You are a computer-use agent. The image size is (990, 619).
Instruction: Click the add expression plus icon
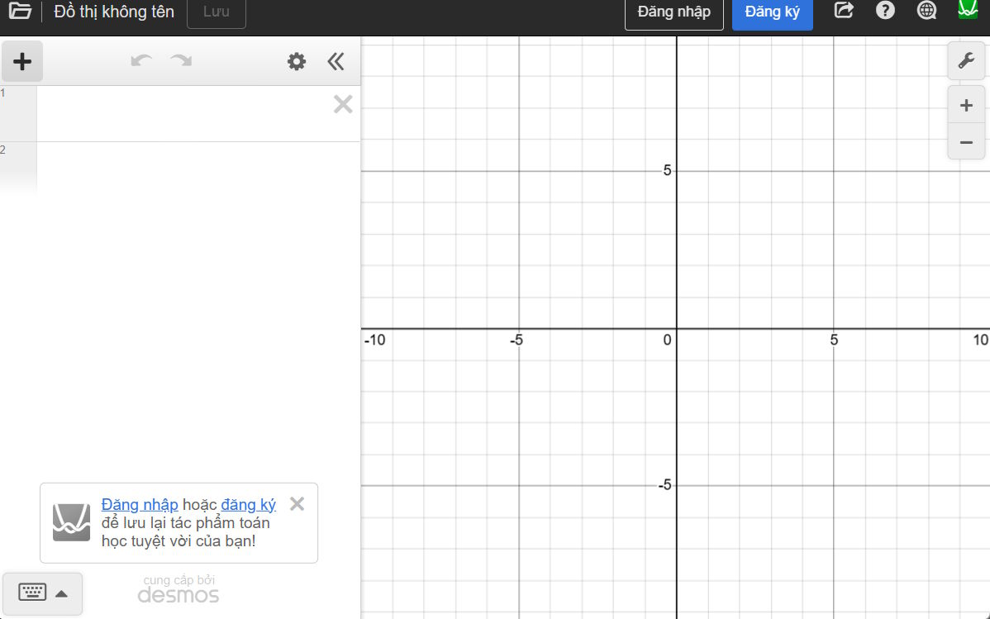(22, 60)
